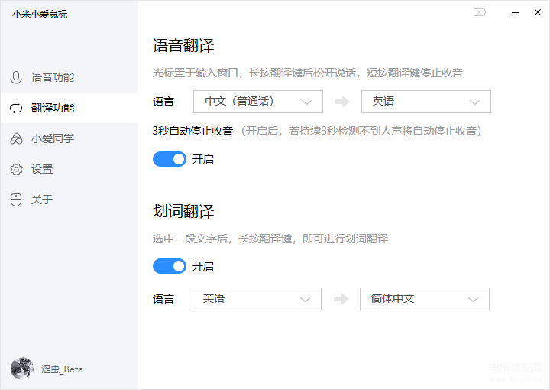Click the 3秒自动停止收音 label
The width and height of the screenshot is (550, 390).
[193, 131]
